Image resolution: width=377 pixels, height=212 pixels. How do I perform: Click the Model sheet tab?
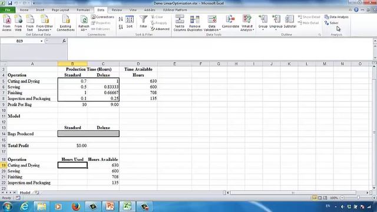pyautogui.click(x=25, y=193)
